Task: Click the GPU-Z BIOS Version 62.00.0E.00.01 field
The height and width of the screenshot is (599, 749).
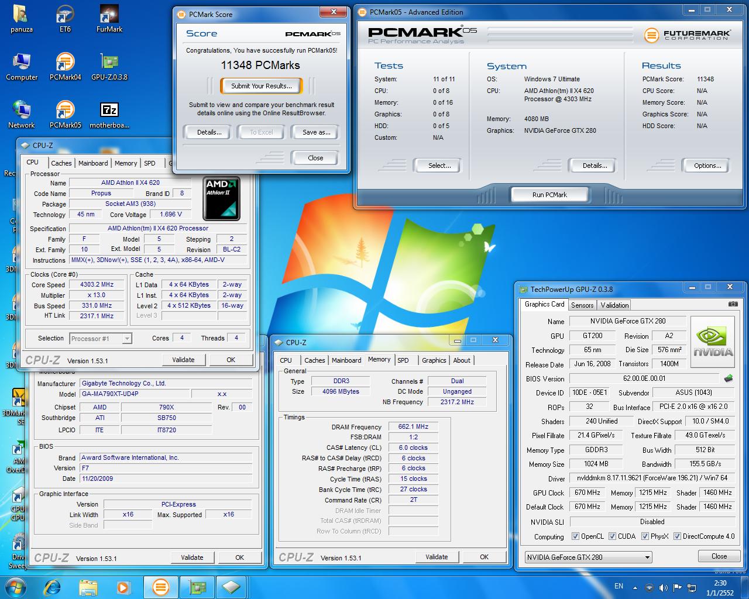Action: coord(644,378)
